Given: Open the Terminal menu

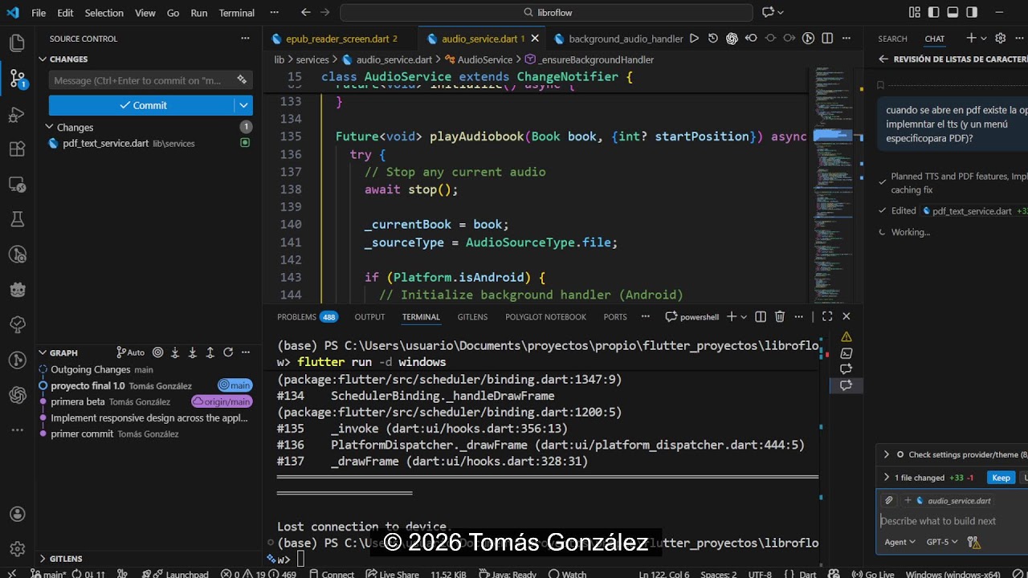Looking at the screenshot, I should 236,13.
